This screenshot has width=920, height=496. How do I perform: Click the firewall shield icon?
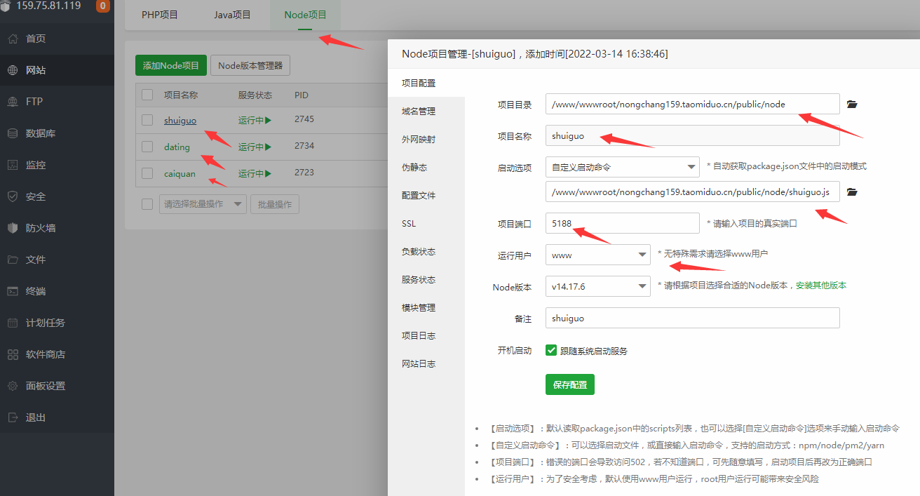click(13, 228)
